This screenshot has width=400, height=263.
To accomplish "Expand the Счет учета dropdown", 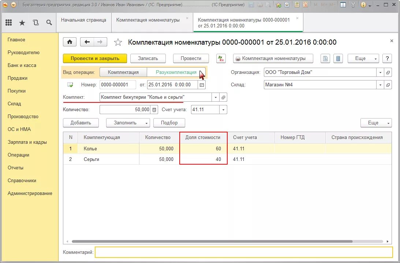I will point(223,110).
